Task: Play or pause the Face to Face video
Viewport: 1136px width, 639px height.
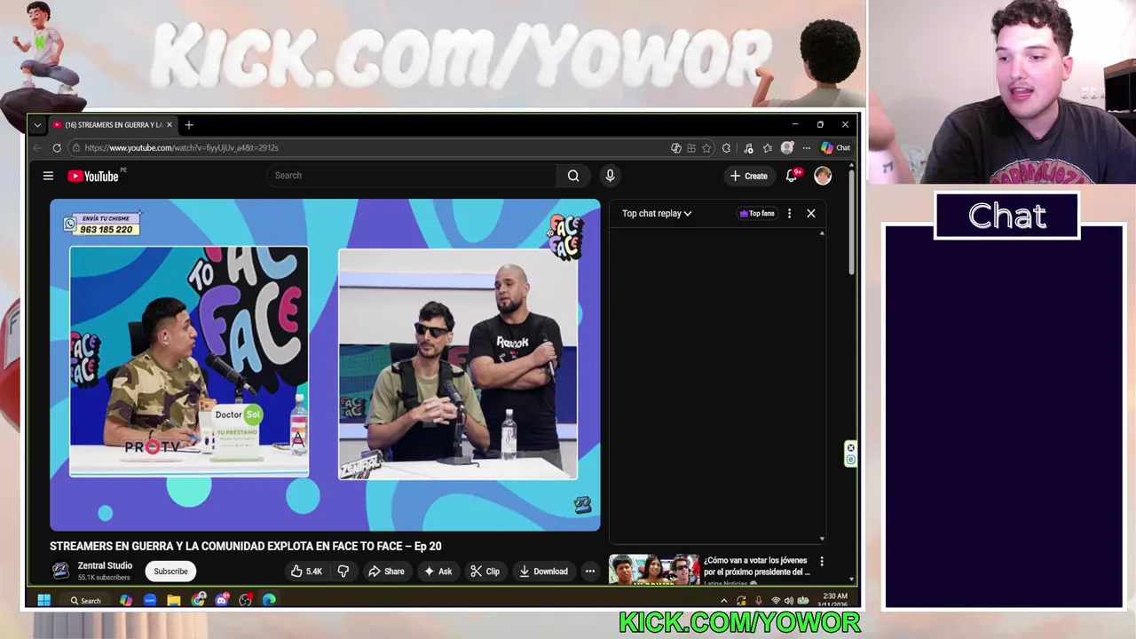Action: (325, 365)
